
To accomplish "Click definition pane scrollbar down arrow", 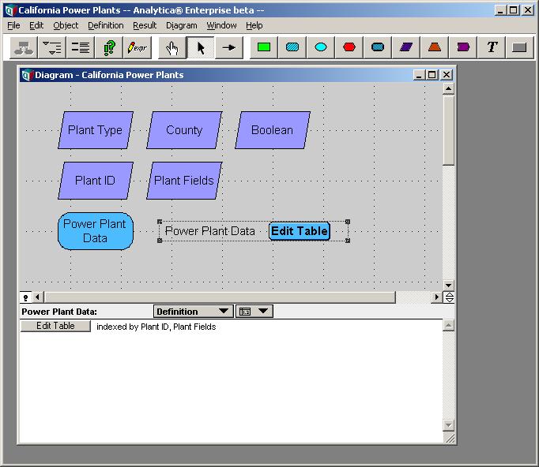I will tap(448, 424).
